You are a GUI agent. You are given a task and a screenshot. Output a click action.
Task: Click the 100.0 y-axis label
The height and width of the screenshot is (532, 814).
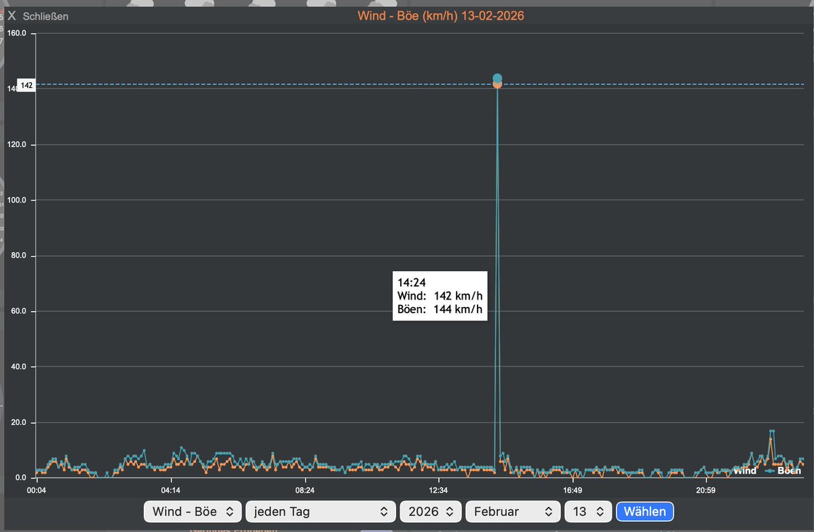click(16, 200)
